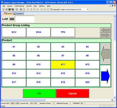Open the Language dropdown
This screenshot has width=117, height=108.
coord(87,9)
